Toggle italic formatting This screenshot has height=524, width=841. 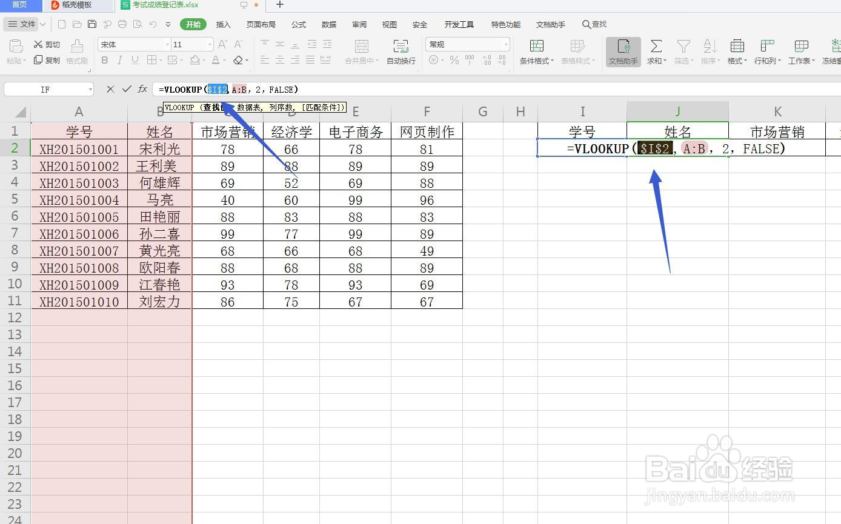click(119, 60)
